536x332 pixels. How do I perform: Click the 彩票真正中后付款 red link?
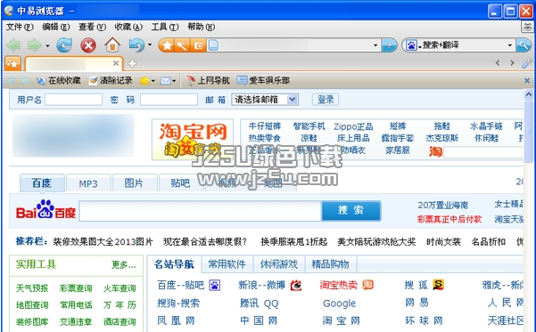tap(449, 219)
